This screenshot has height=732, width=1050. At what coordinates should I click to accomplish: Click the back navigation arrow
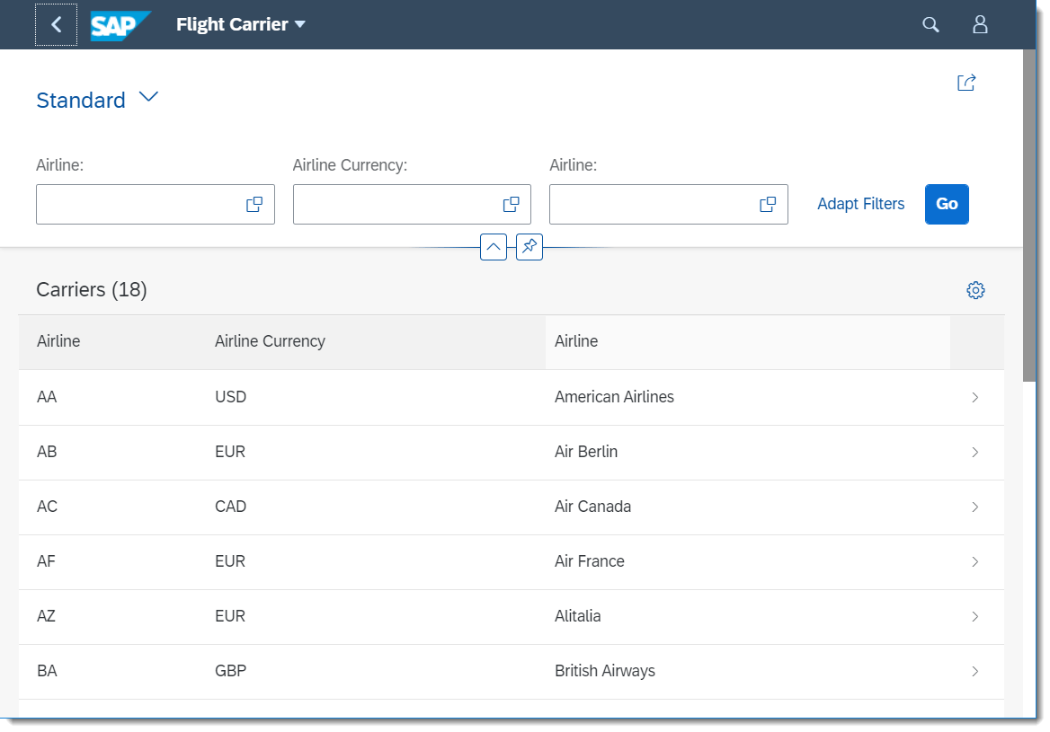pos(56,24)
